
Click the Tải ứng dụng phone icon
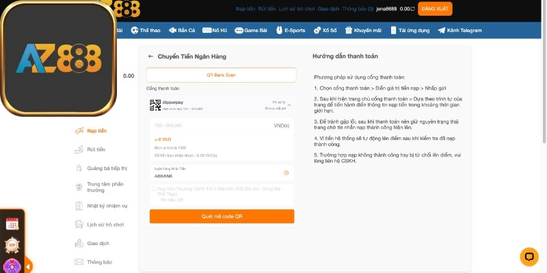[394, 30]
